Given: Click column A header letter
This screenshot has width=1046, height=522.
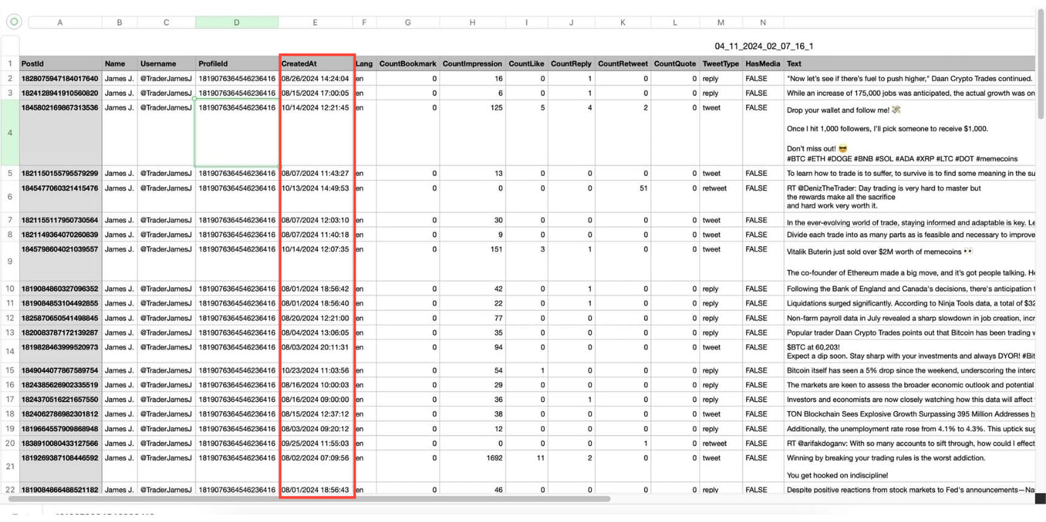Looking at the screenshot, I should (x=60, y=22).
